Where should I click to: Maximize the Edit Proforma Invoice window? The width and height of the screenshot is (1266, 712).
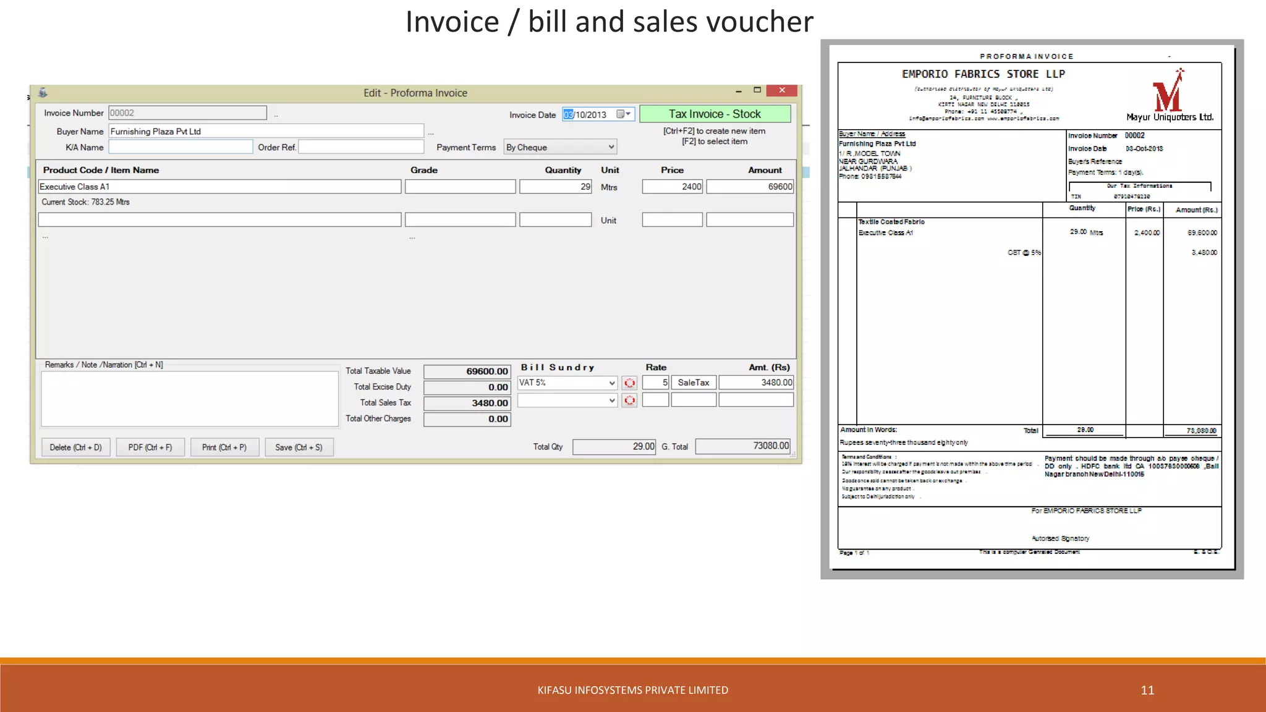pos(757,90)
